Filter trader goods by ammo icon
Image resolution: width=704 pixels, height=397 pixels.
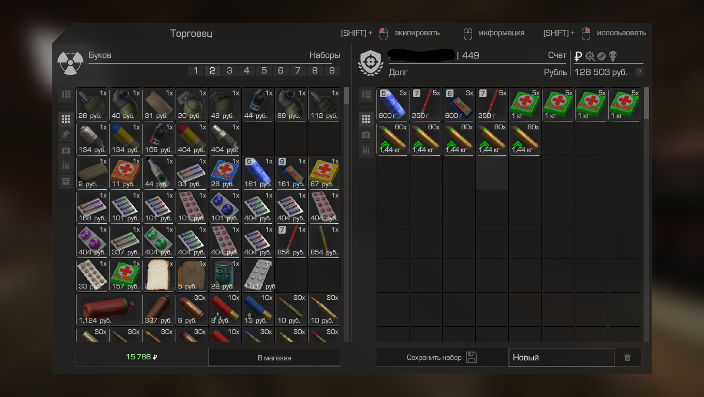pos(66,166)
